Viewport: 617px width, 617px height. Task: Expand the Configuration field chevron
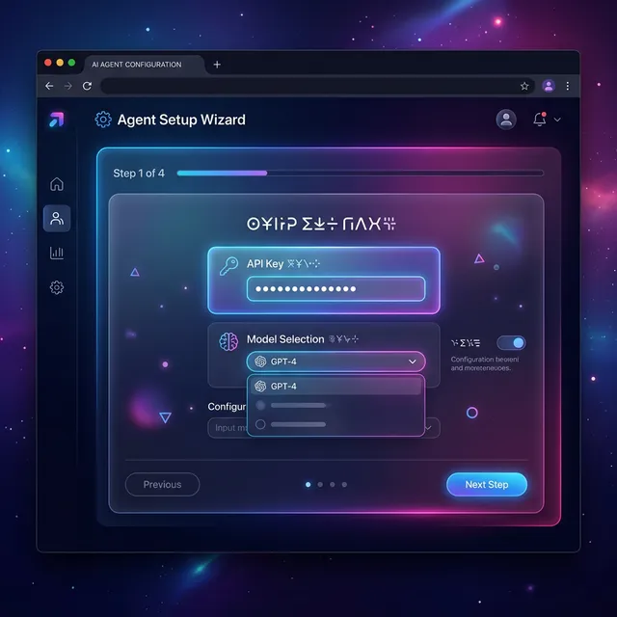429,428
